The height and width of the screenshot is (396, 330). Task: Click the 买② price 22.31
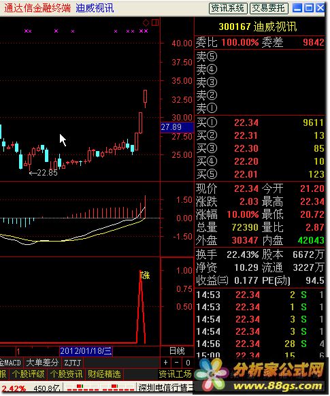pos(246,135)
